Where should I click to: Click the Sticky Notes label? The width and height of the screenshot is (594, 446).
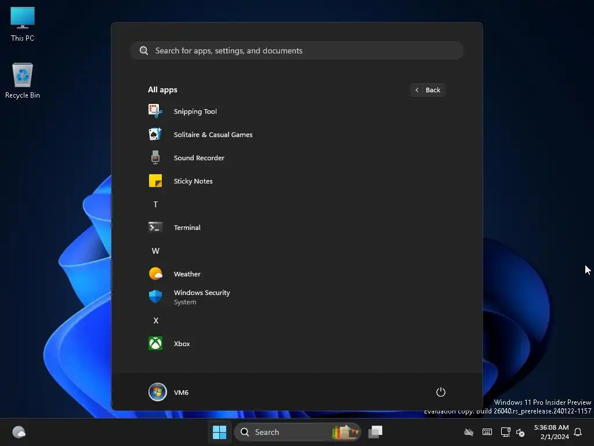193,181
